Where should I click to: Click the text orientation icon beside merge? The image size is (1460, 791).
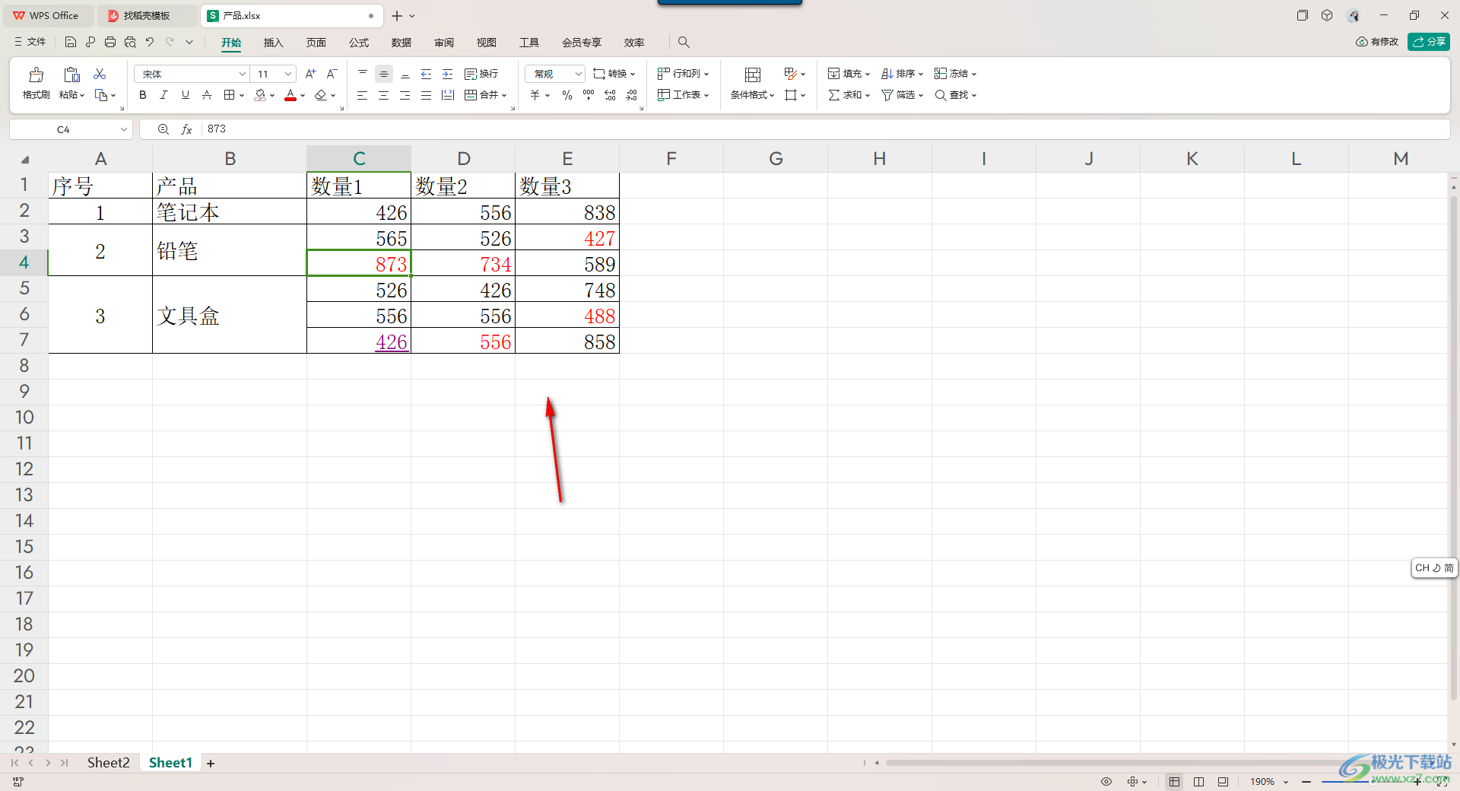(x=448, y=95)
